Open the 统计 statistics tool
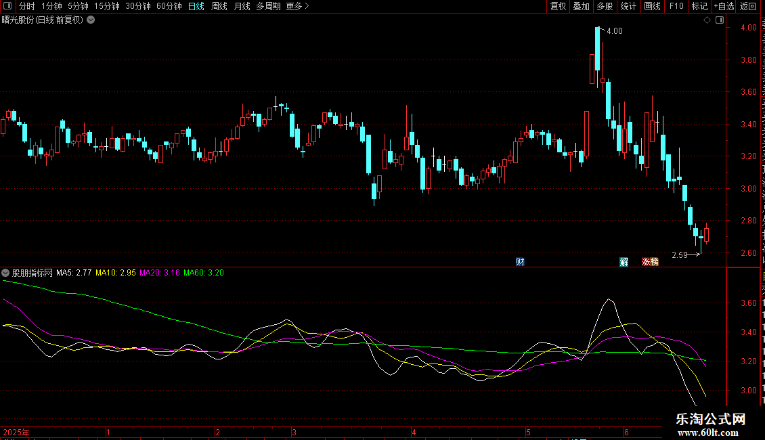 (628, 6)
